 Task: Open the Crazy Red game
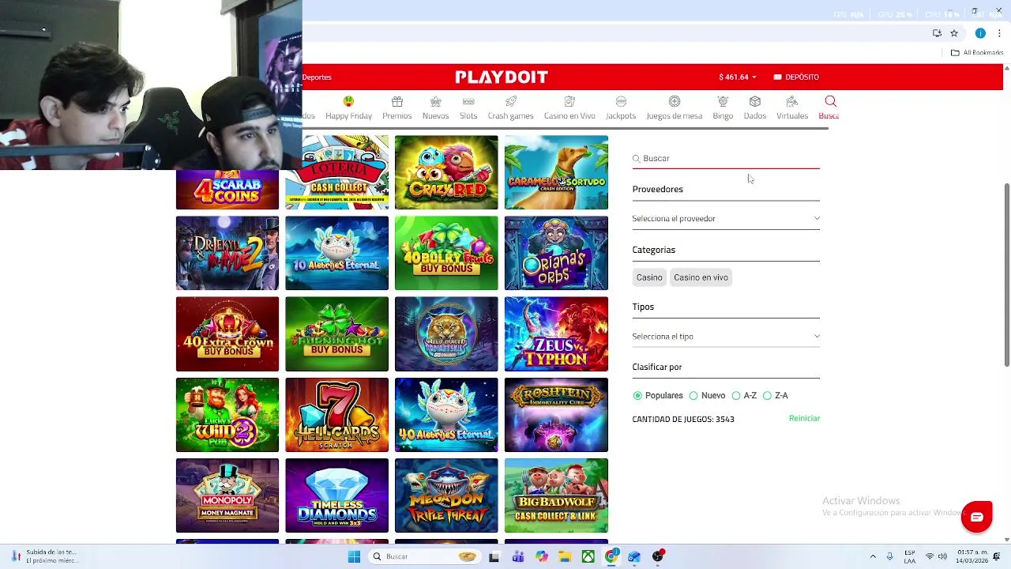point(446,172)
